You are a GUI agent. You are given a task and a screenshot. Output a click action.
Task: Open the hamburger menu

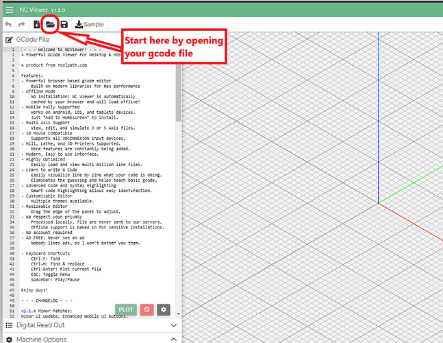[x=10, y=10]
